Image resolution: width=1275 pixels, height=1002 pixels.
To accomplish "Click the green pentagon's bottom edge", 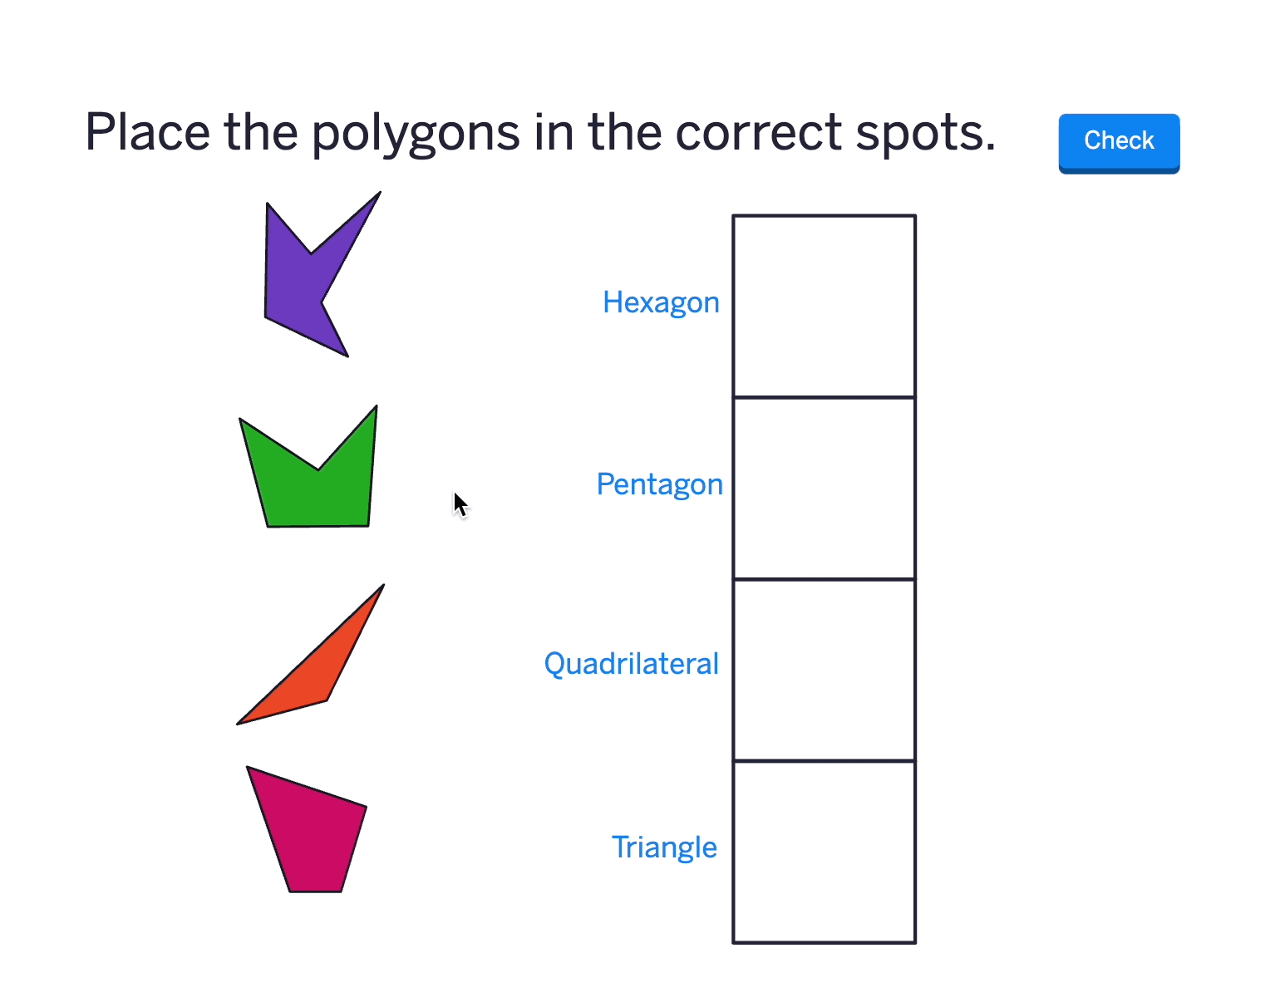I will pyautogui.click(x=316, y=525).
